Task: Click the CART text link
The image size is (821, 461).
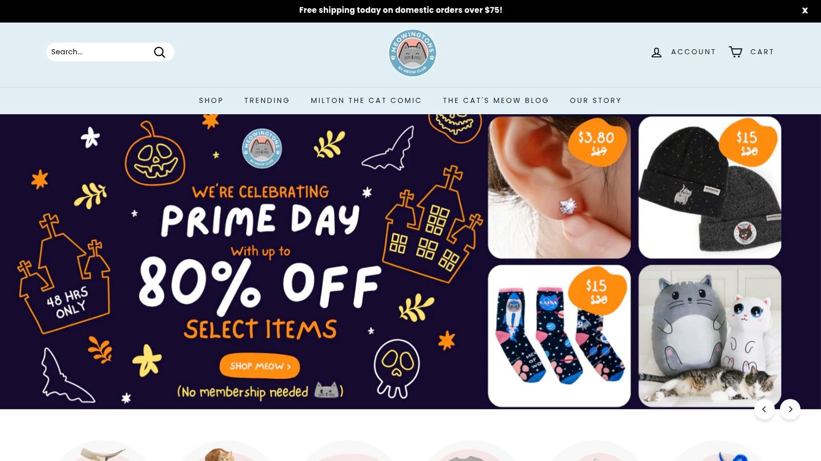Action: pos(762,52)
